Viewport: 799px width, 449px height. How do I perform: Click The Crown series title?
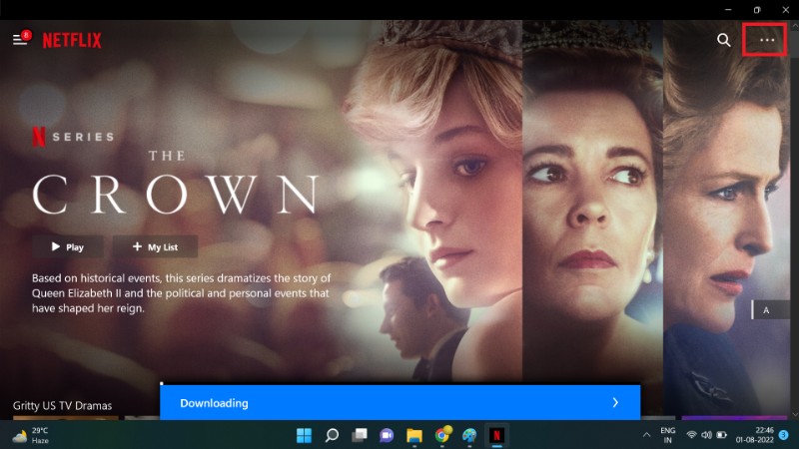tap(176, 183)
